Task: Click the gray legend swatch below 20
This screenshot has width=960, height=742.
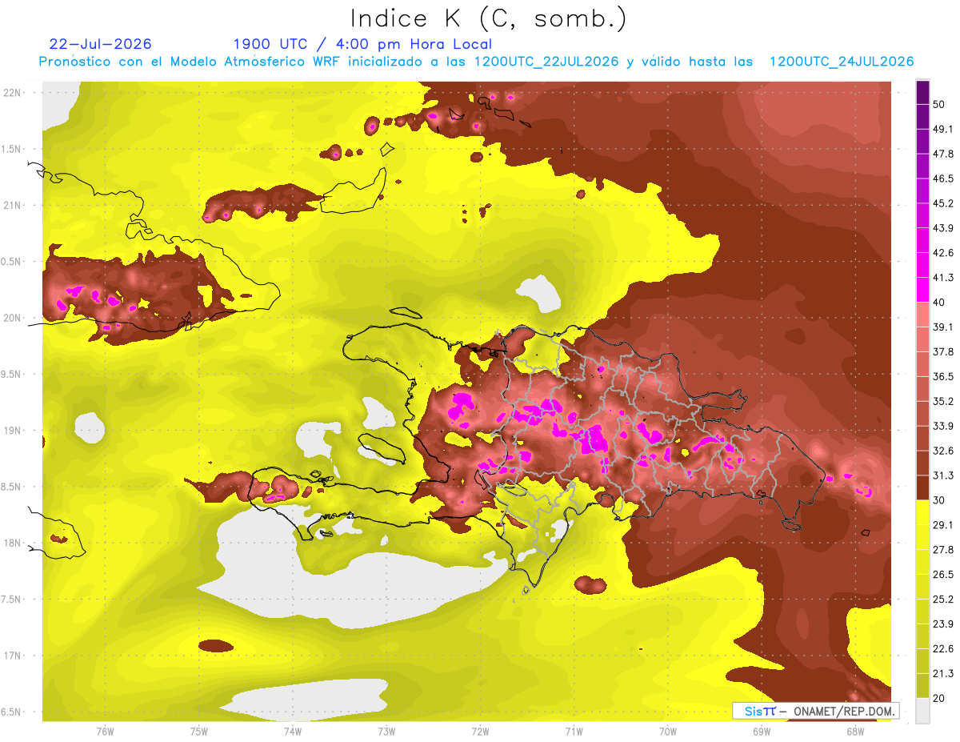Action: coord(922,711)
